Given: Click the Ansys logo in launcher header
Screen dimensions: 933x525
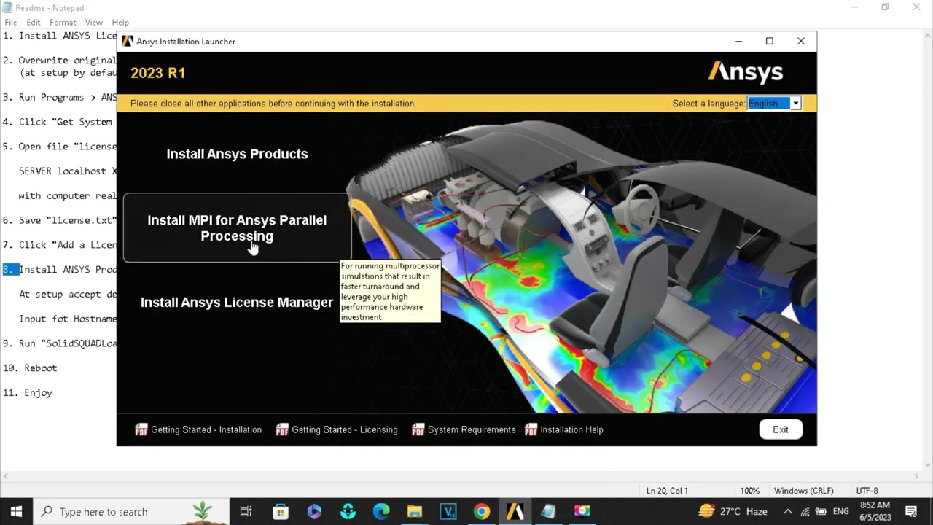Looking at the screenshot, I should 746,71.
